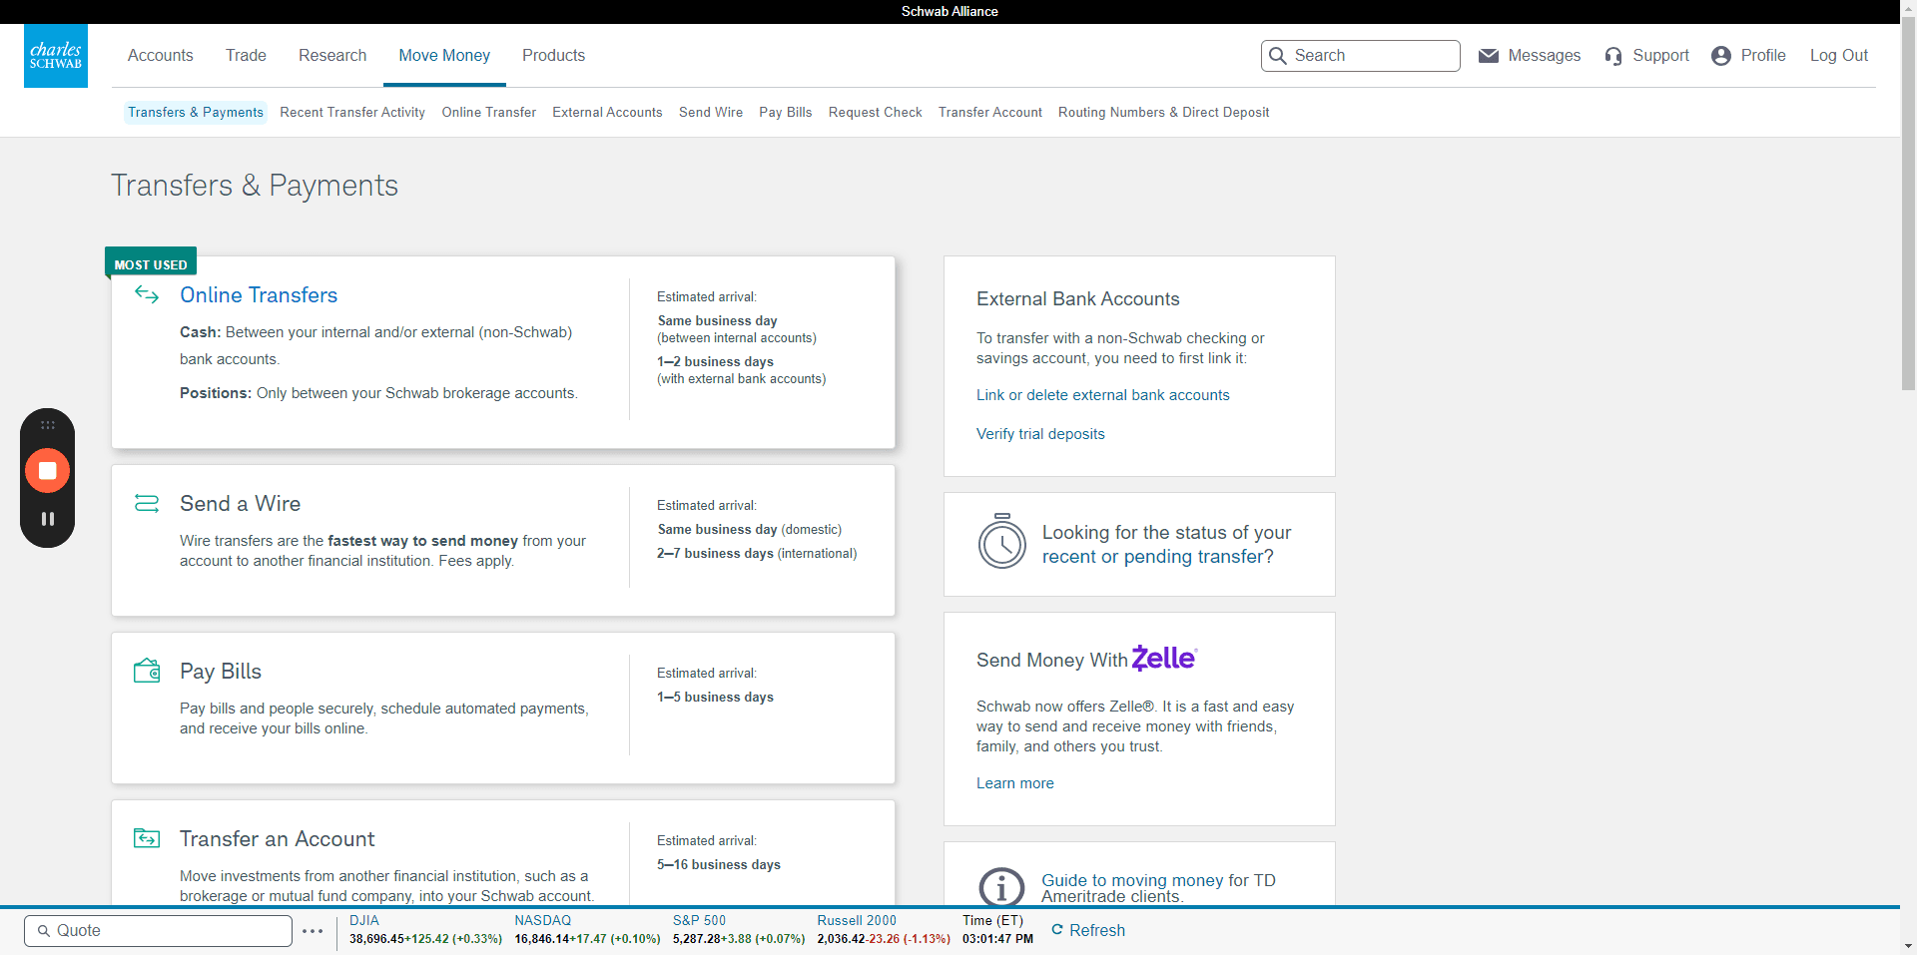Viewport: 1917px width, 955px height.
Task: Select the Transfers & Payments subnav tab
Action: [196, 112]
